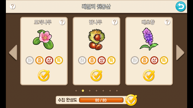This screenshot has width=193, height=108.
Task: Select the 상 grade badge on 밤나무
Action: [x=102, y=60]
